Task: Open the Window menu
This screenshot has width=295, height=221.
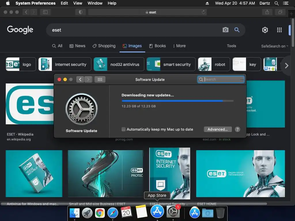Action: (x=95, y=3)
